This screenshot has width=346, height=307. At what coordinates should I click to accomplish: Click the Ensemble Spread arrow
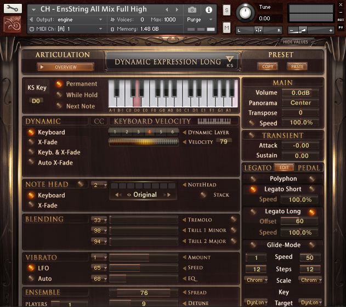tap(184, 292)
